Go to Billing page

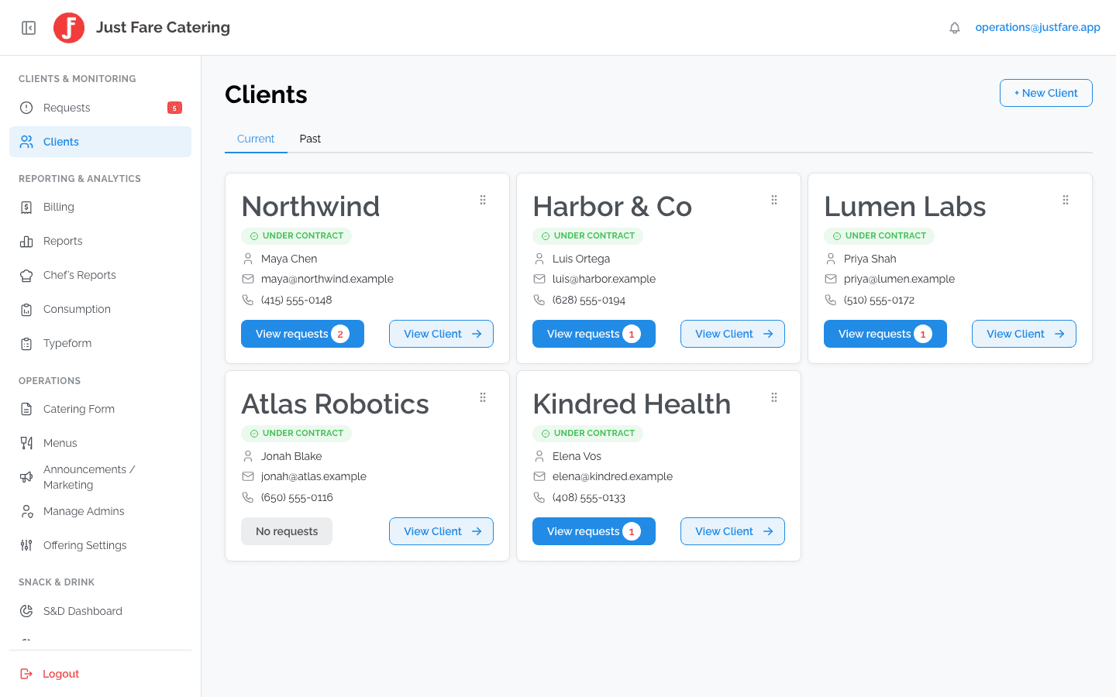100,207
